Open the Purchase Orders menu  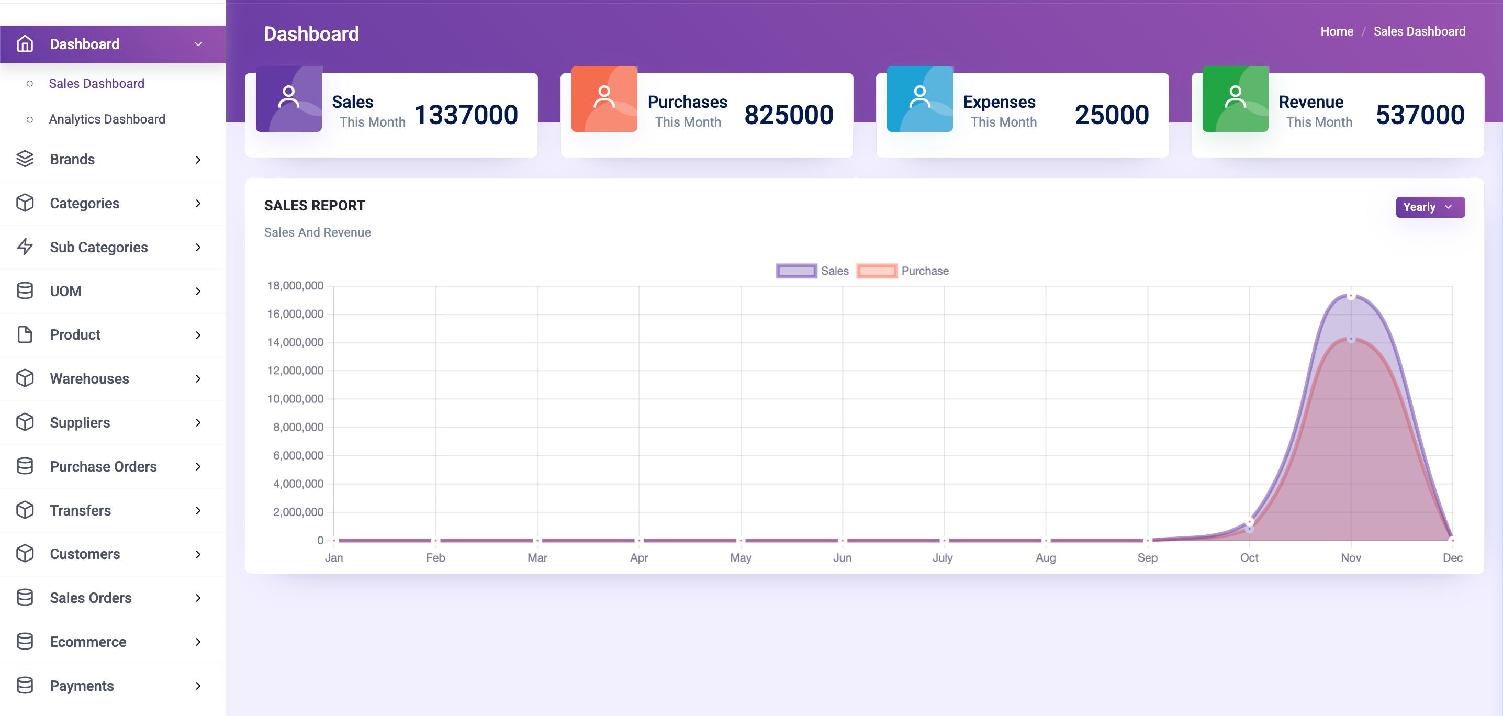click(103, 466)
